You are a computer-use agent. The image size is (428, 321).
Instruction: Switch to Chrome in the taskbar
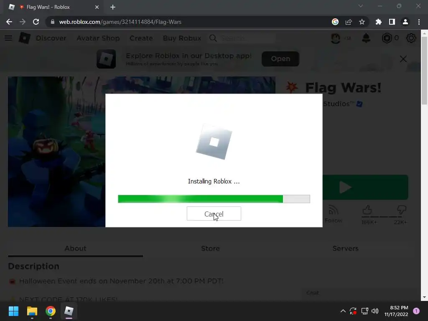click(x=51, y=311)
